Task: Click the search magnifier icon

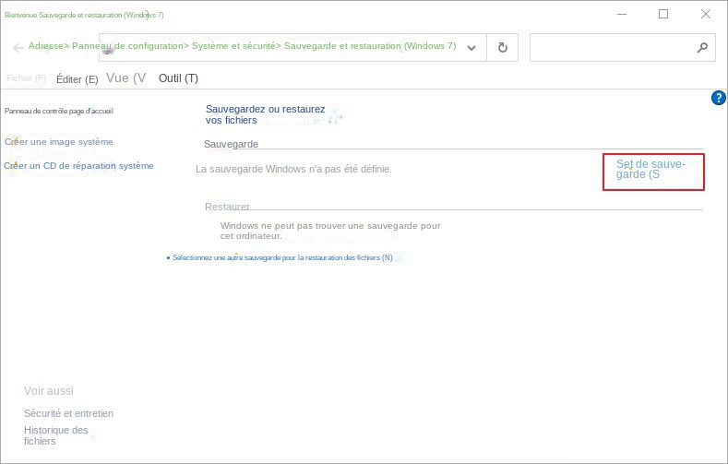Action: [701, 48]
